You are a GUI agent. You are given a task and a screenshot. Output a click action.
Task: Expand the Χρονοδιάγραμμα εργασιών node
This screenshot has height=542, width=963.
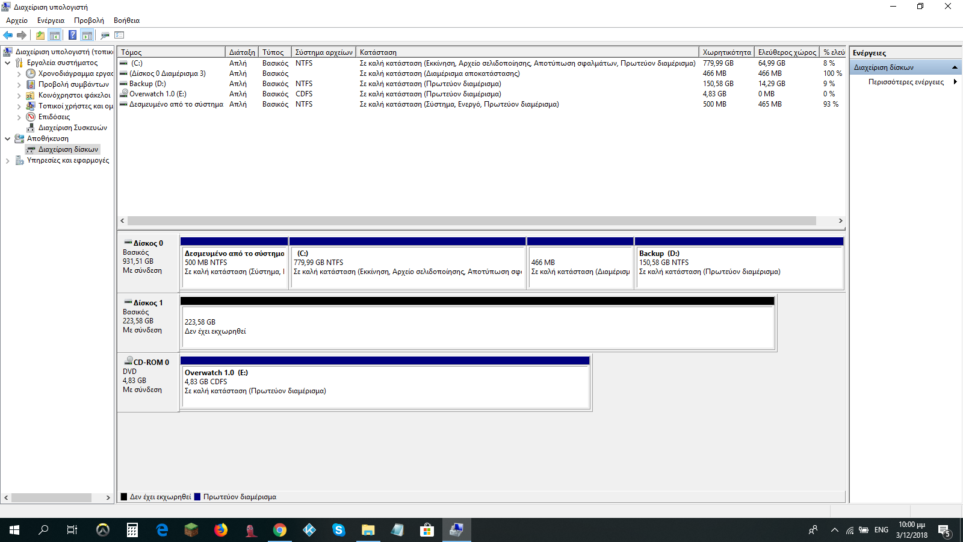coord(19,74)
